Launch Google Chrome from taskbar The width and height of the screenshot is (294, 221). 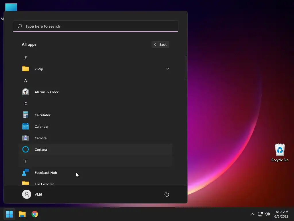point(35,214)
